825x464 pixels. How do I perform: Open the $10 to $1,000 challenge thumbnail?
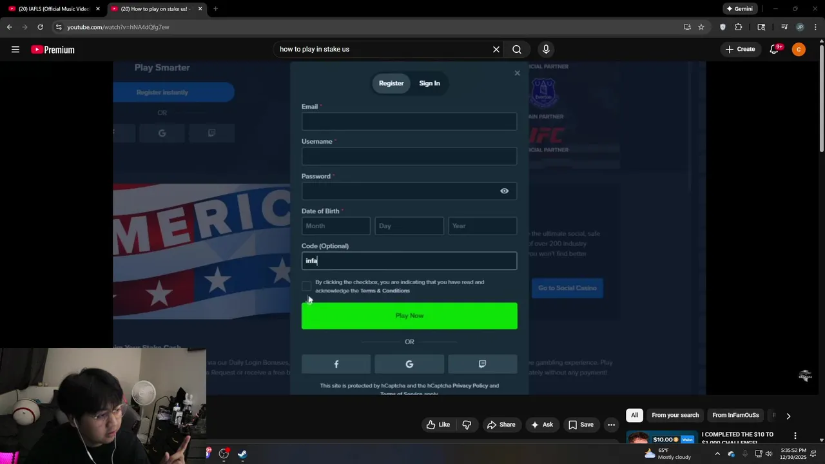(x=662, y=438)
